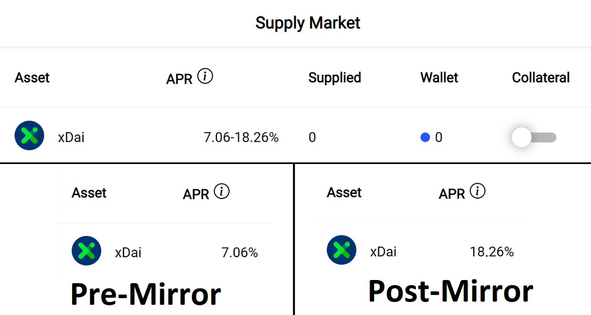Image resolution: width=591 pixels, height=315 pixels.
Task: Click the blue dot beside the Wallet balance
Action: 425,137
